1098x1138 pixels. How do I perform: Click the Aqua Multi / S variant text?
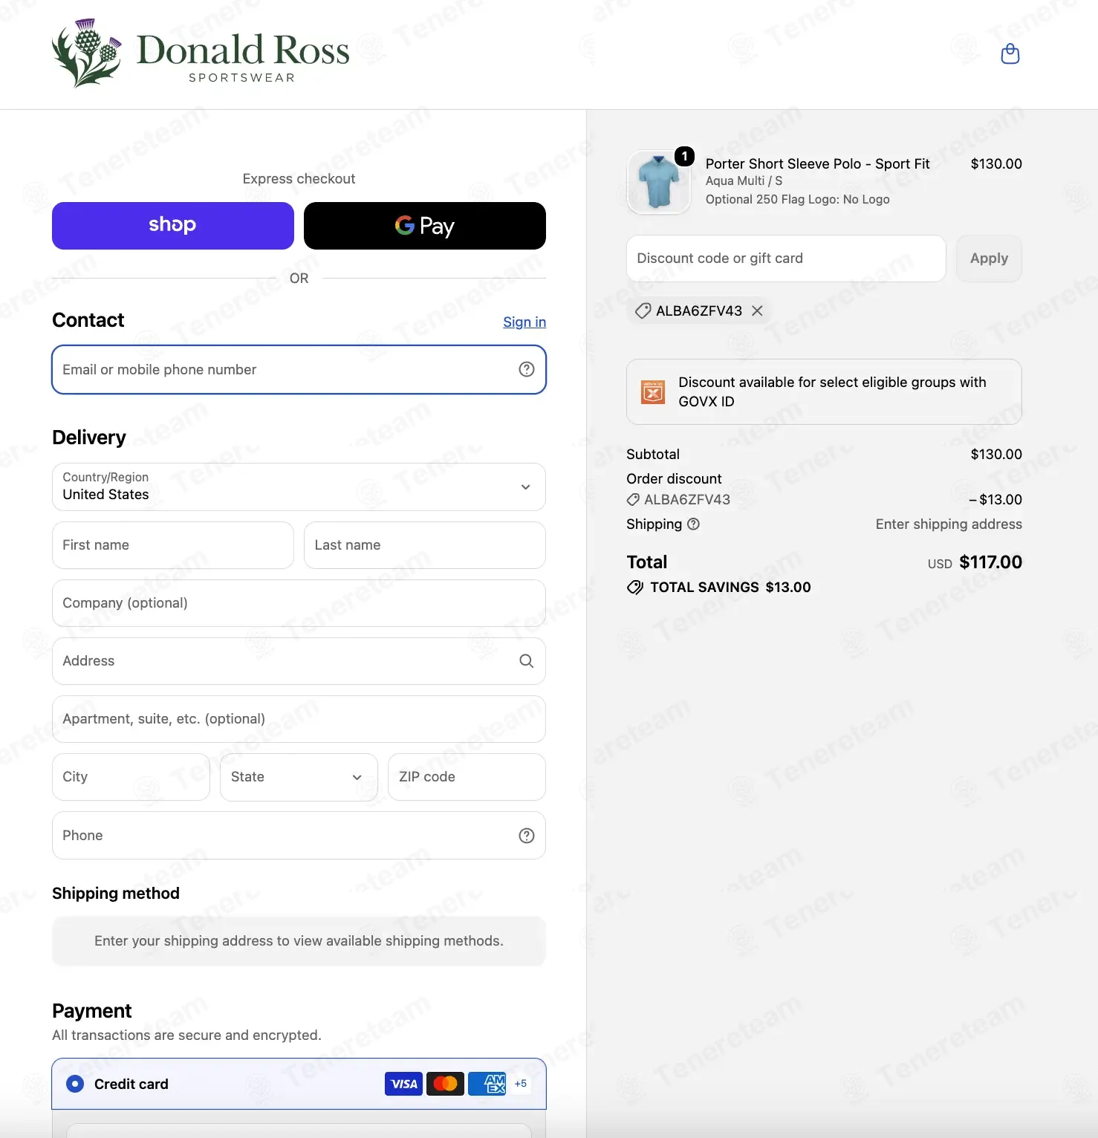[744, 181]
